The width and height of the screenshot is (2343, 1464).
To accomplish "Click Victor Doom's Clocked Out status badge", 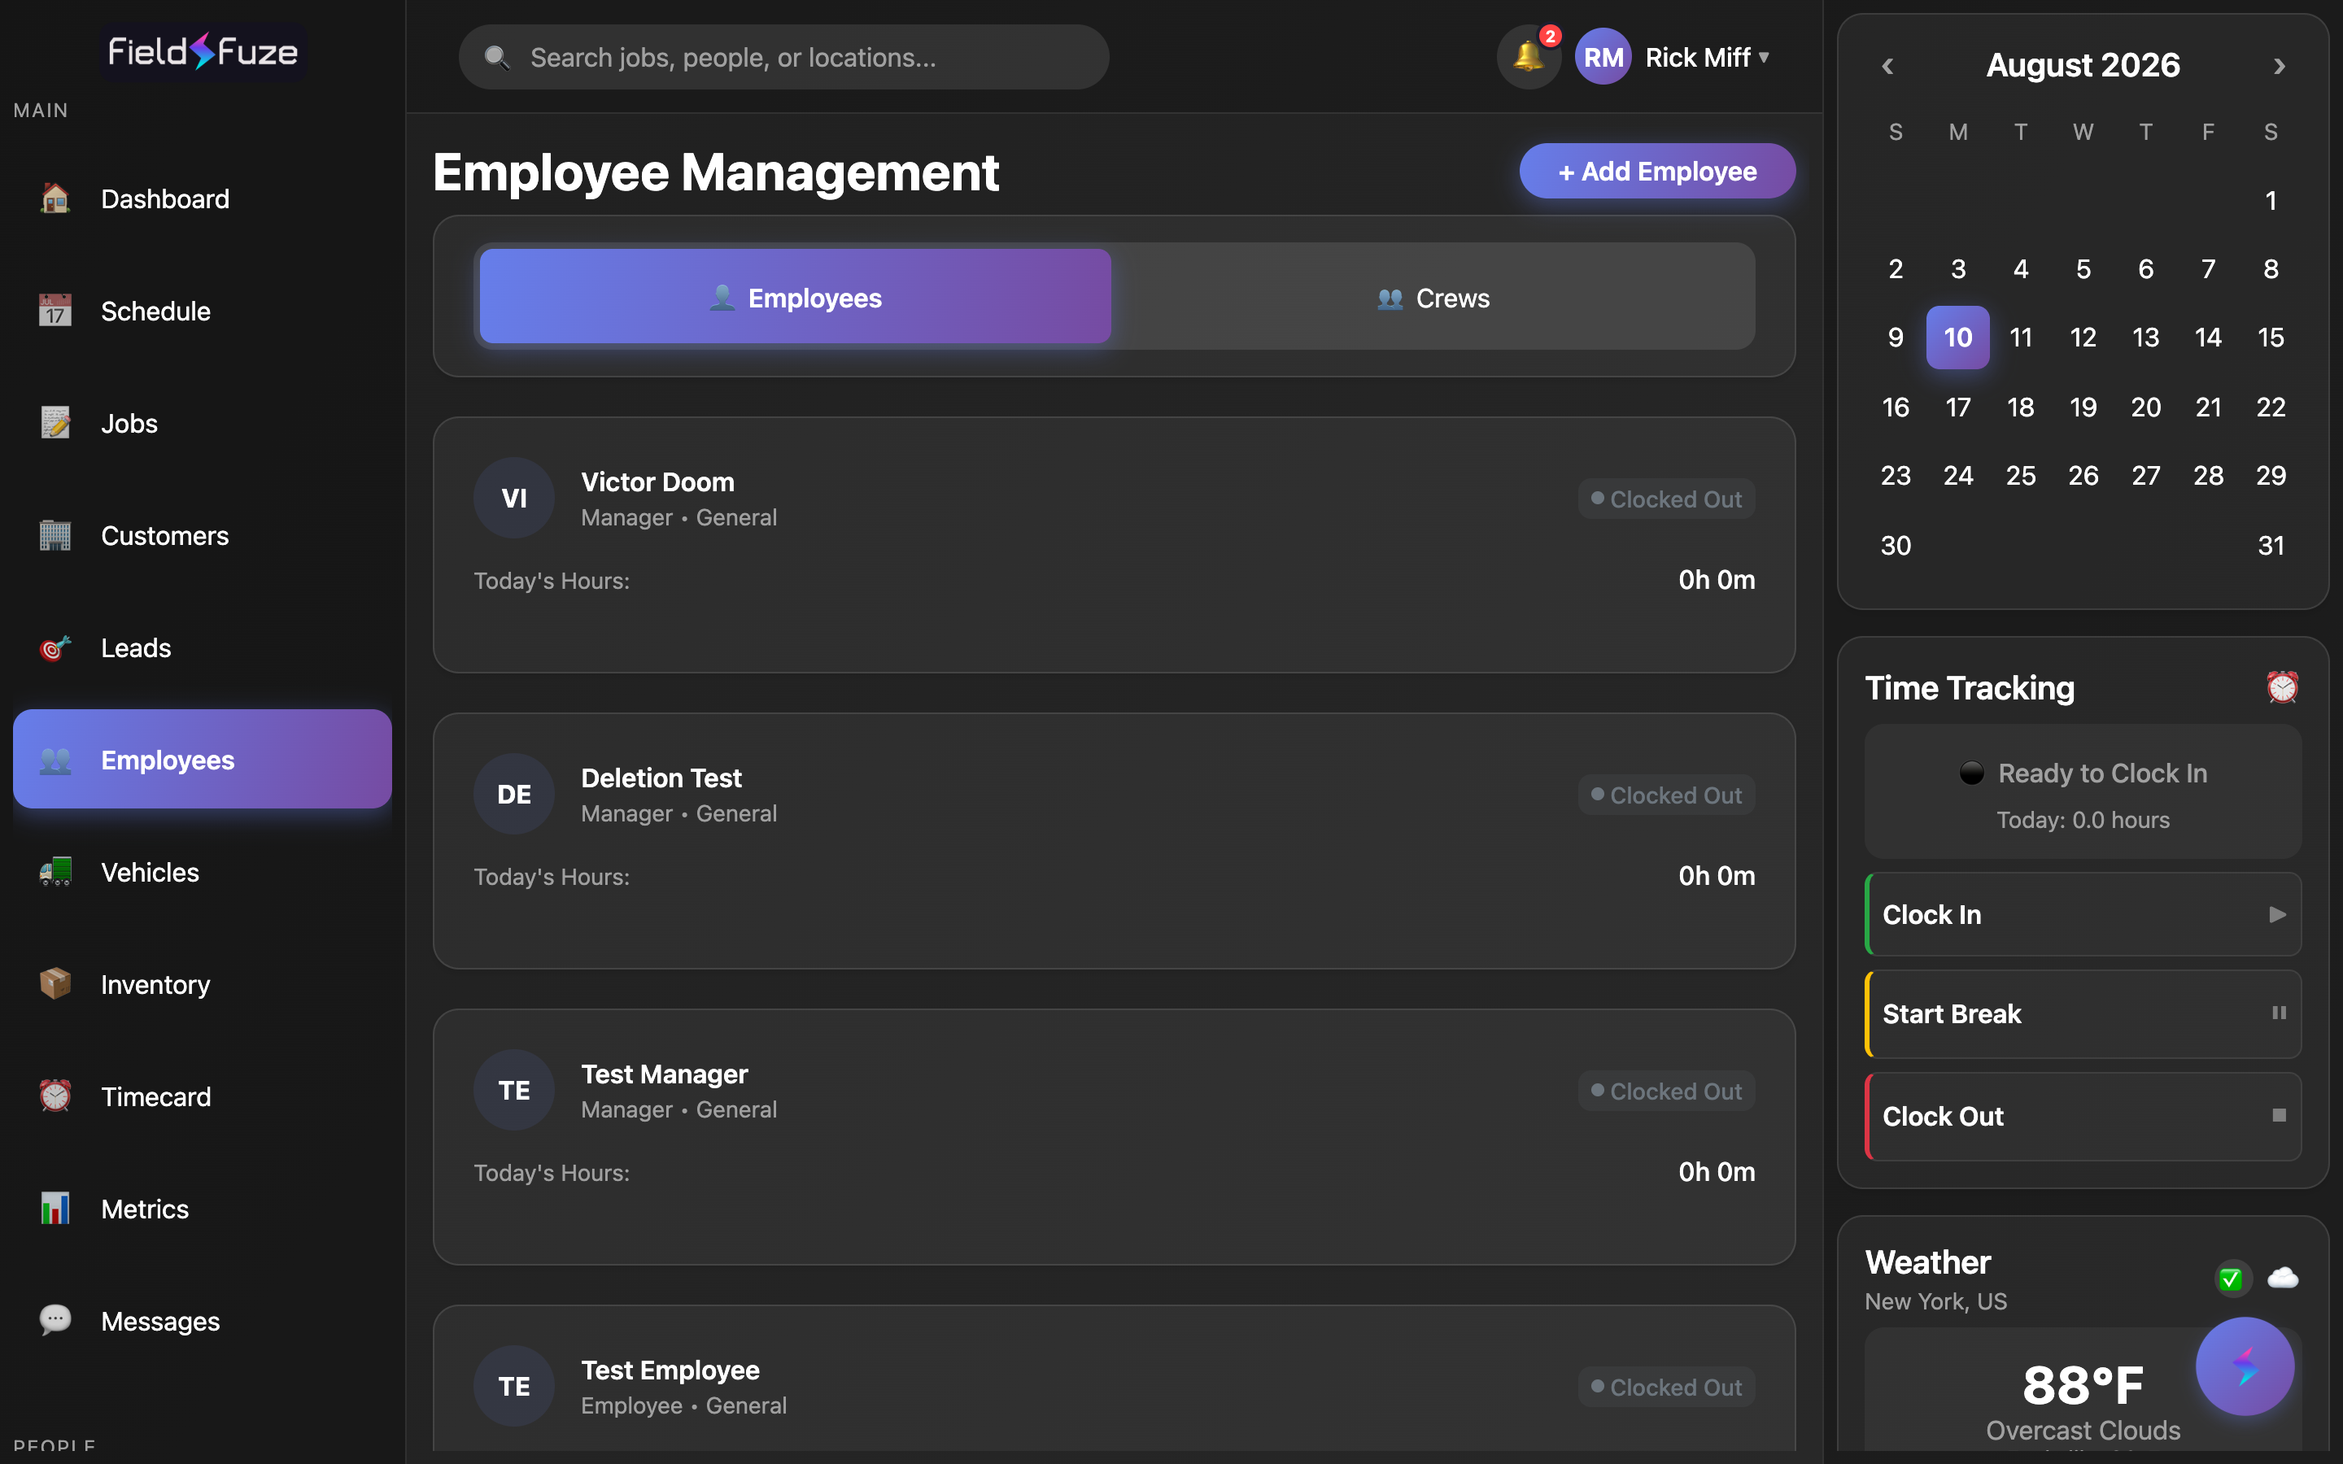I will click(1666, 499).
